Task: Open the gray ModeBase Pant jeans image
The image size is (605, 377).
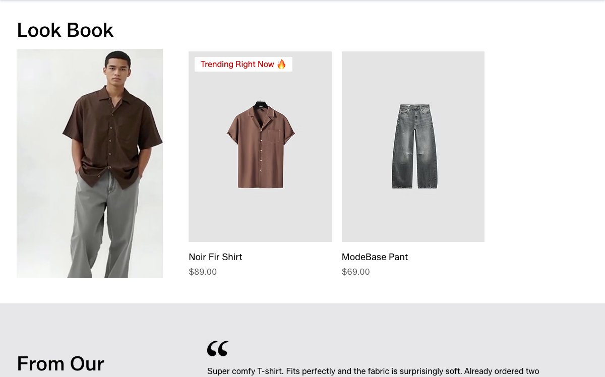Action: [413, 147]
